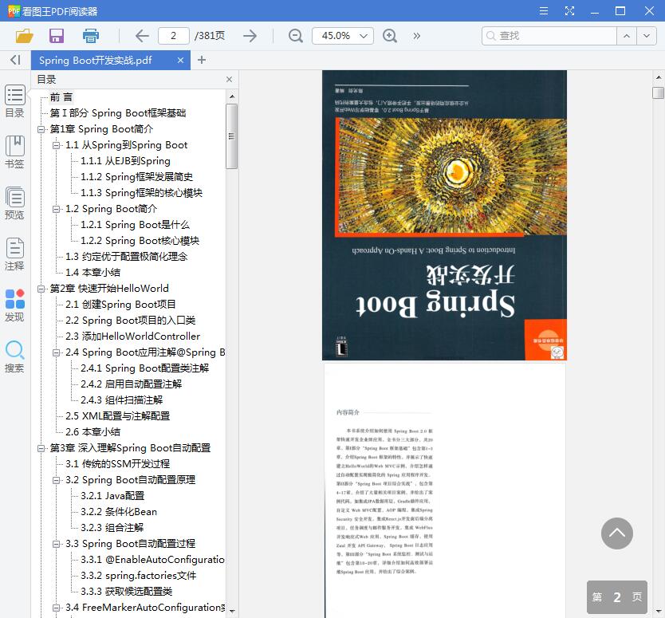This screenshot has height=618, width=665.
Task: Find next search result arrow
Action: click(647, 36)
